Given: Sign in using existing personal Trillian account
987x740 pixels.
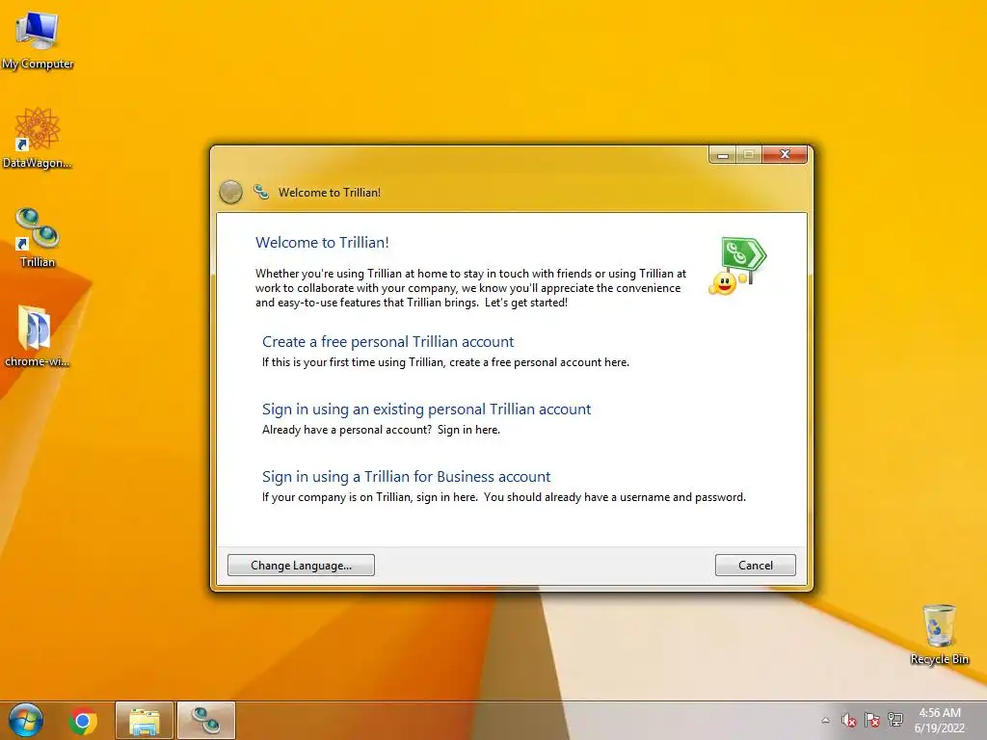Looking at the screenshot, I should [x=426, y=409].
